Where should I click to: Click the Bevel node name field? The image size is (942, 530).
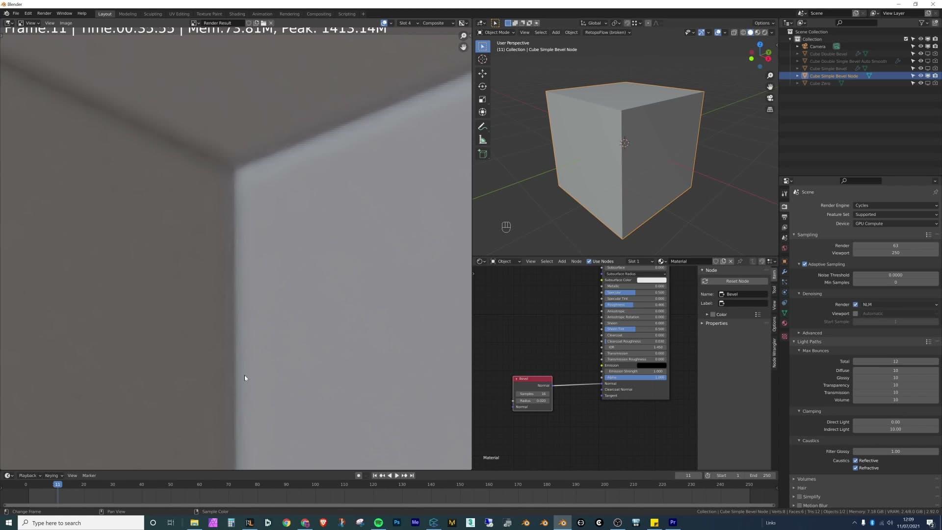click(x=743, y=294)
